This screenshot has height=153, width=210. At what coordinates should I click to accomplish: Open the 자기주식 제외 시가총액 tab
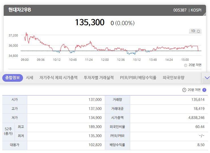click(x=58, y=77)
